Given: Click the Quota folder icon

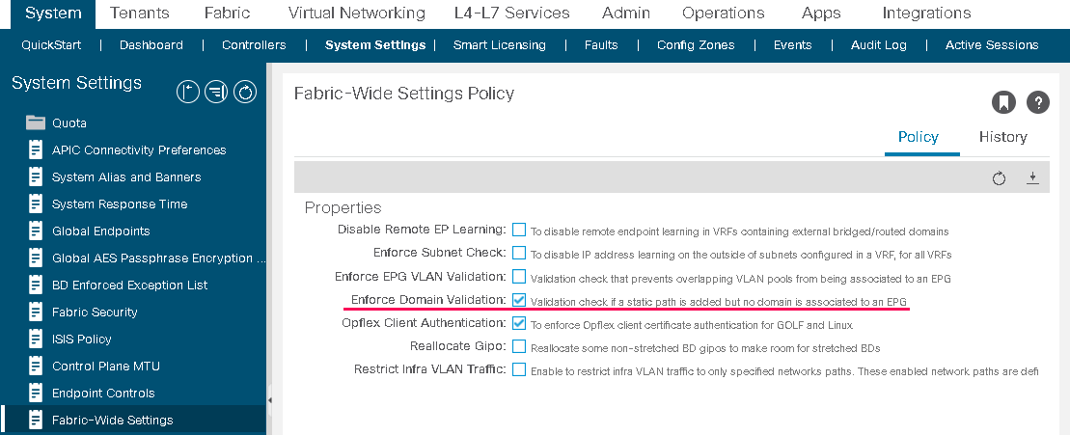Looking at the screenshot, I should point(36,122).
